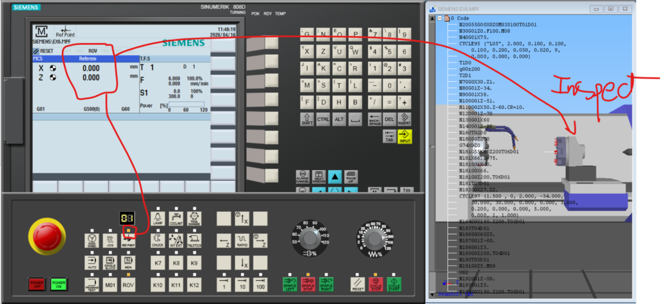Toggle the Lamp key
Screen dimensions: 660x304
pyautogui.click(x=157, y=219)
